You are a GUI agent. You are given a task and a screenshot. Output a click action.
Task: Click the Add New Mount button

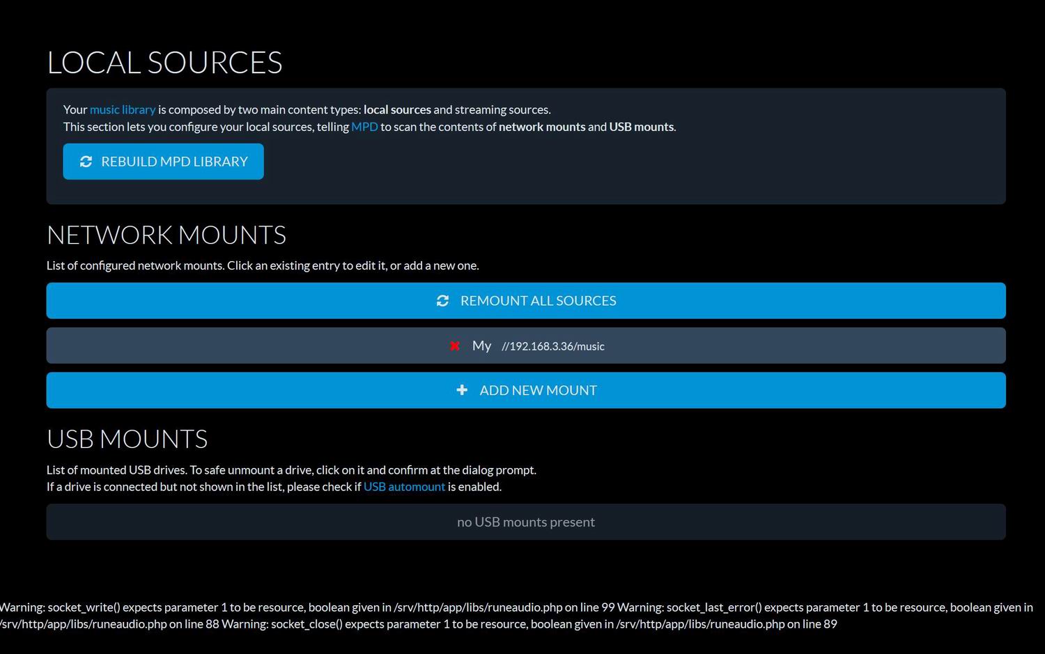(526, 390)
